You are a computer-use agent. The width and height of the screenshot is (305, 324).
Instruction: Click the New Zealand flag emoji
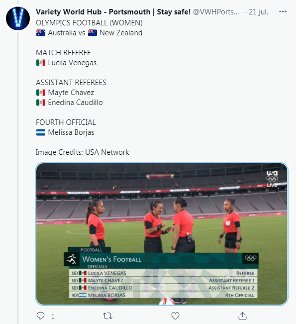click(x=93, y=33)
